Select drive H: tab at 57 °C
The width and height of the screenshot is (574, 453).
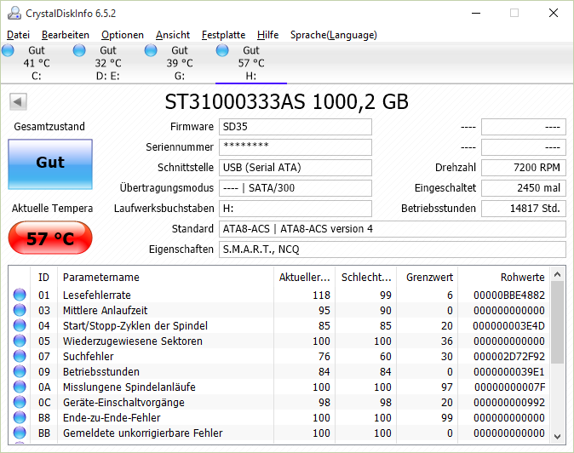tap(251, 63)
